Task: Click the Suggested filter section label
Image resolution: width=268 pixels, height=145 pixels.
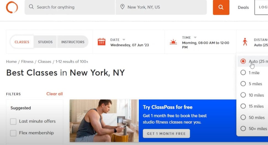Action: 21,108
